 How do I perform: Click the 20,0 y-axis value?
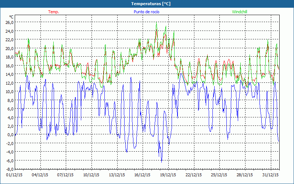[10, 48]
